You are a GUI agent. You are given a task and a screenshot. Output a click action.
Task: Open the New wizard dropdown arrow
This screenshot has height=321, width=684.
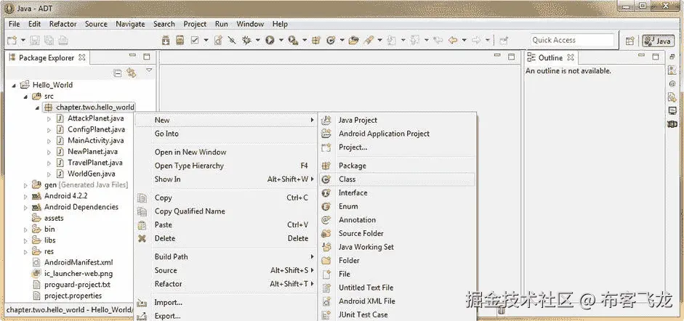pyautogui.click(x=23, y=40)
